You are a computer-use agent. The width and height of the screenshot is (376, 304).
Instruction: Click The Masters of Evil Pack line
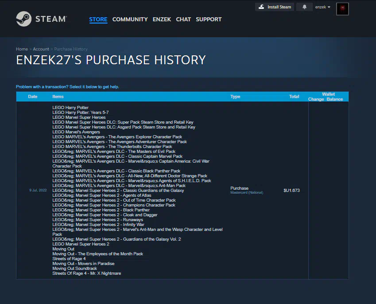click(114, 152)
